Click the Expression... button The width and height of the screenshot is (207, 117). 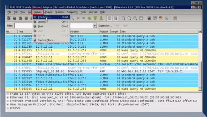(x=105, y=26)
